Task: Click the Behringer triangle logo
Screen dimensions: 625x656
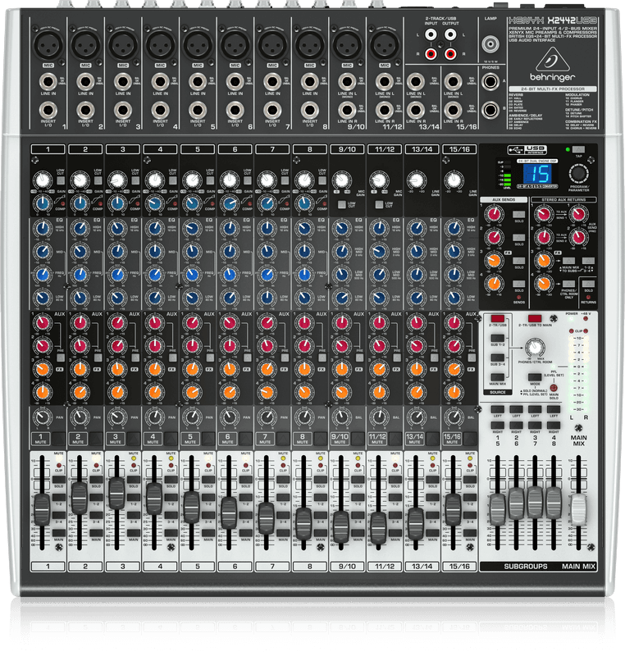Action: [x=552, y=60]
